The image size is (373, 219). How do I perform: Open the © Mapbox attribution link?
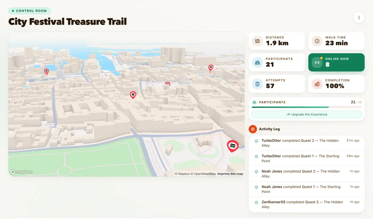pyautogui.click(x=182, y=174)
